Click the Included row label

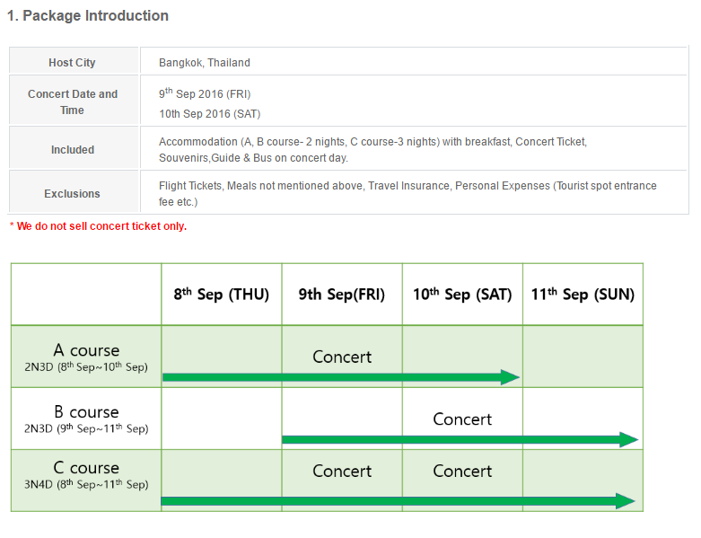click(73, 150)
